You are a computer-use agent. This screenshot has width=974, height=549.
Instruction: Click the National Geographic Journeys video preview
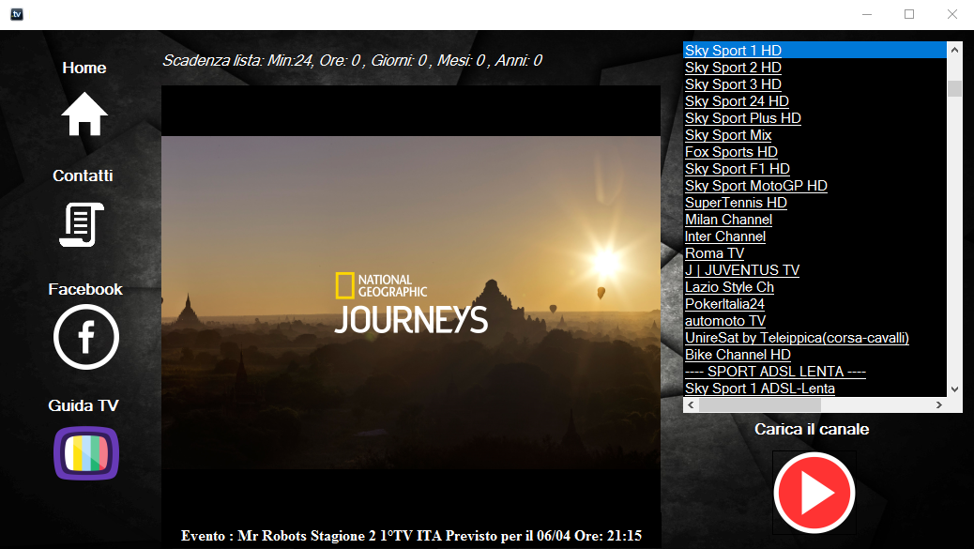(x=411, y=302)
